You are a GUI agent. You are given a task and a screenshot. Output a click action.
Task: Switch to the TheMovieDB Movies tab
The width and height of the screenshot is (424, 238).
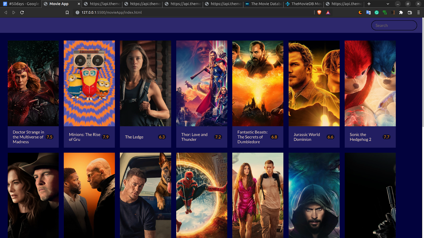304,4
